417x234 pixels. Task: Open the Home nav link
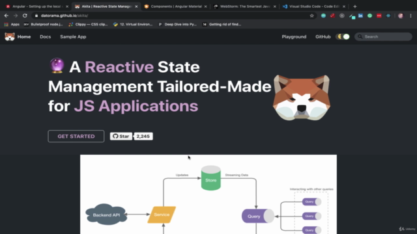24,36
